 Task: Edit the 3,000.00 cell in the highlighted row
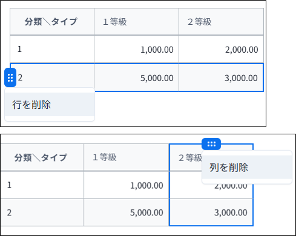click(221, 77)
